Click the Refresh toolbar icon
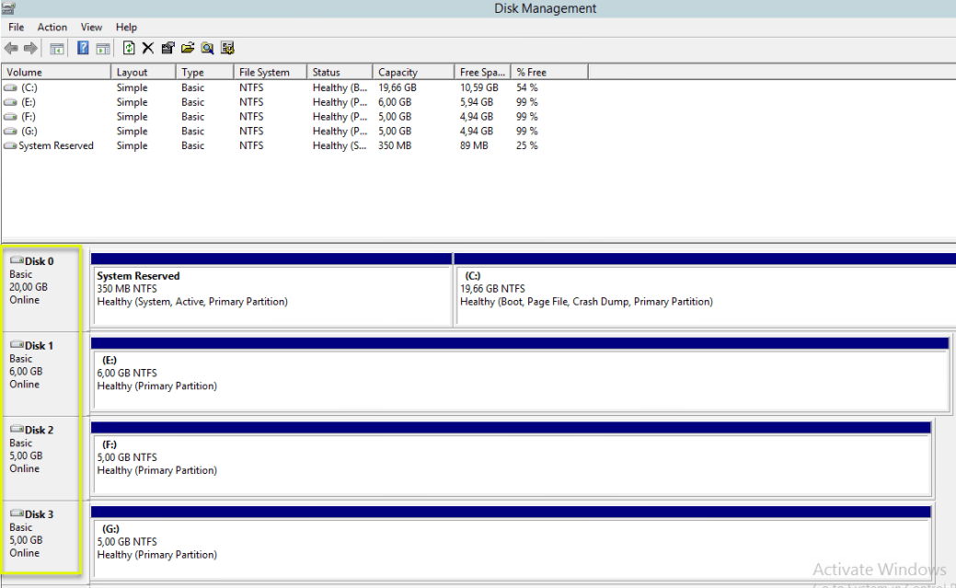The image size is (956, 588). [129, 48]
